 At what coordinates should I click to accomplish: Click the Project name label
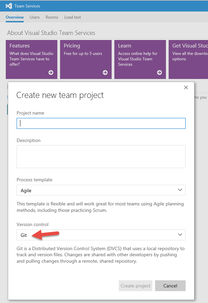click(x=31, y=113)
